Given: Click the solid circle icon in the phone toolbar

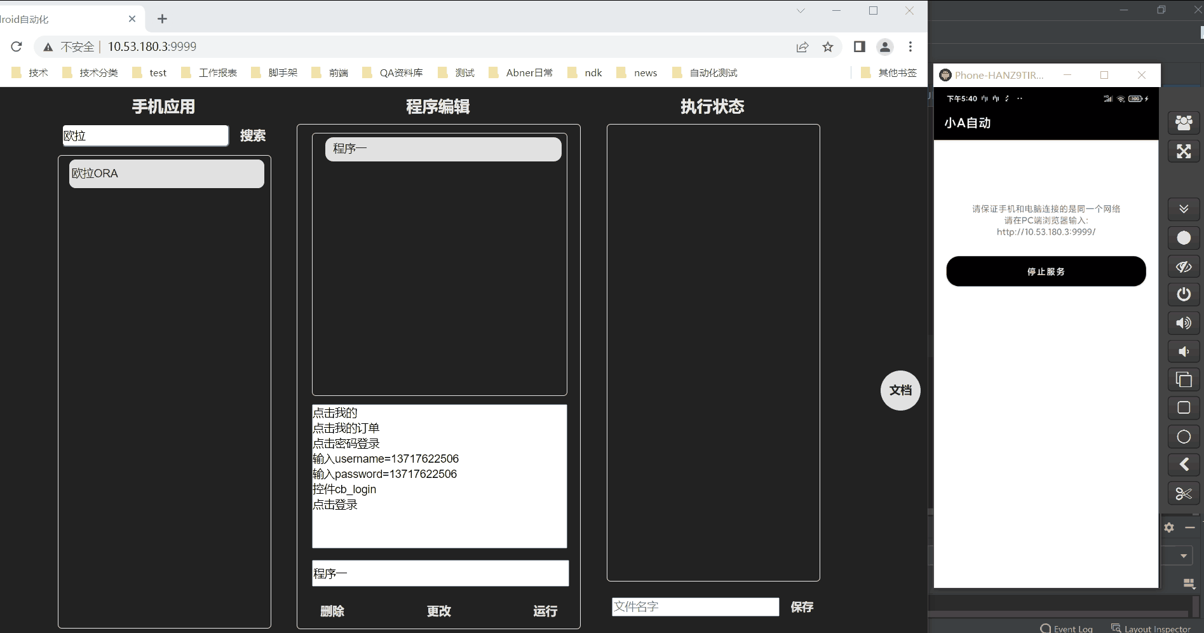Looking at the screenshot, I should point(1184,238).
